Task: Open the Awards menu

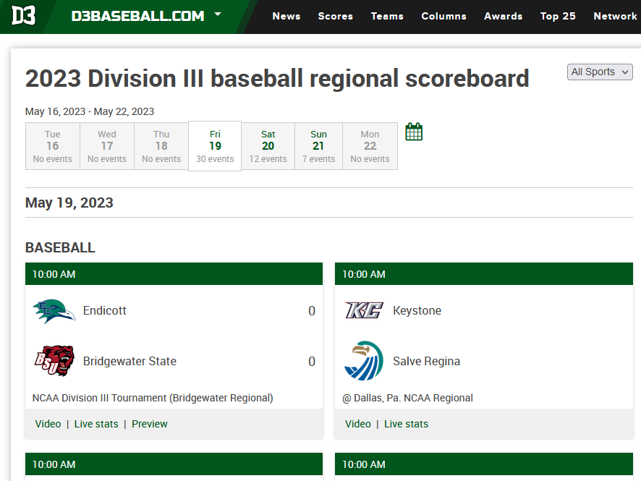Action: click(504, 17)
